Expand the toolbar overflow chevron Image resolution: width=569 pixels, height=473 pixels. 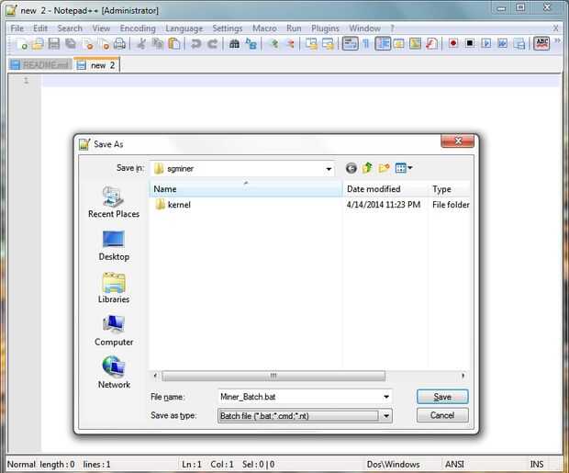point(557,40)
